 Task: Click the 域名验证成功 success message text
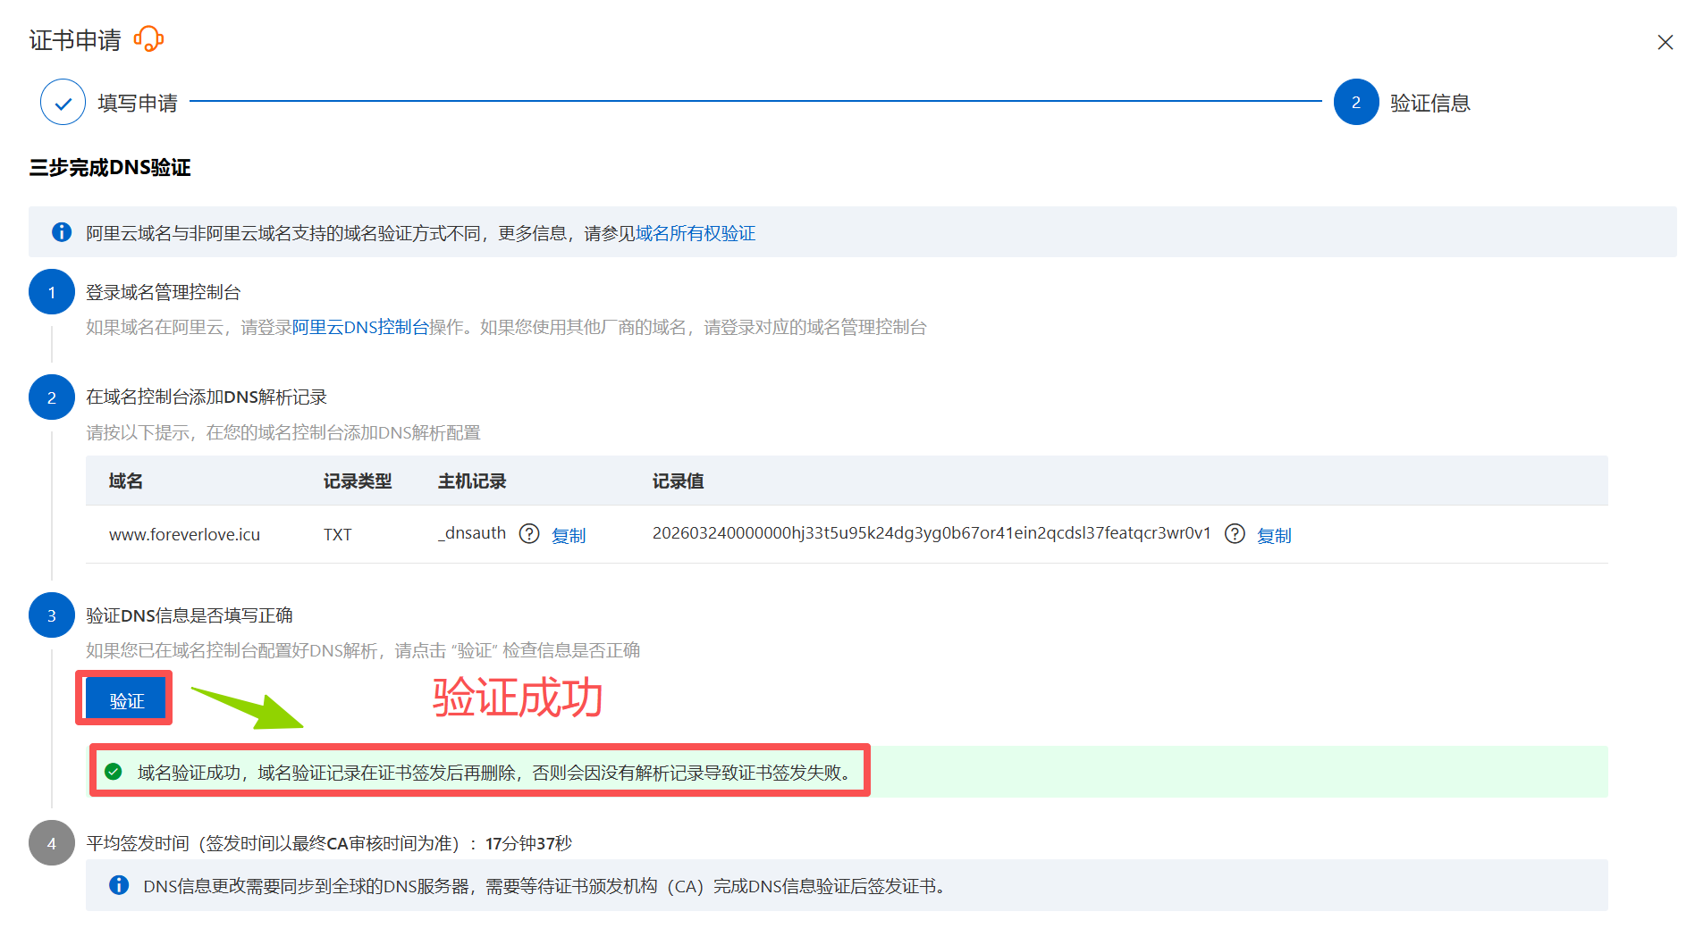[x=495, y=773]
